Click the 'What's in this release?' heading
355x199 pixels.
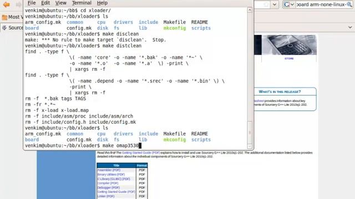pyautogui.click(x=280, y=92)
